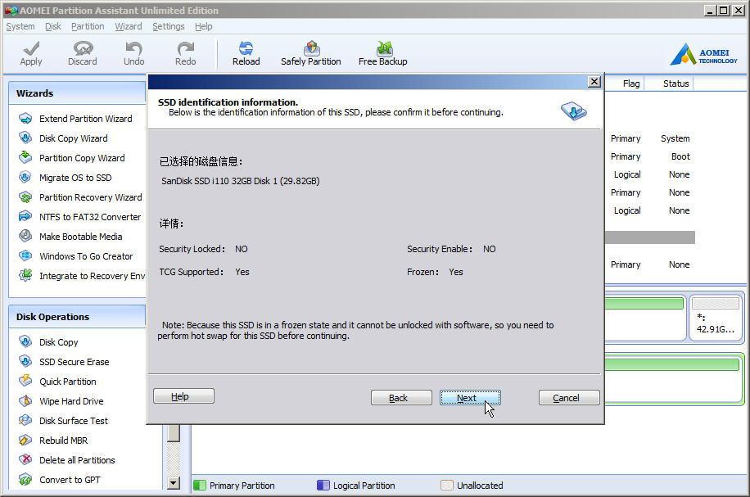Viewport: 750px width, 497px height.
Task: Click the Disk Operations panel header
Action: (x=78, y=317)
